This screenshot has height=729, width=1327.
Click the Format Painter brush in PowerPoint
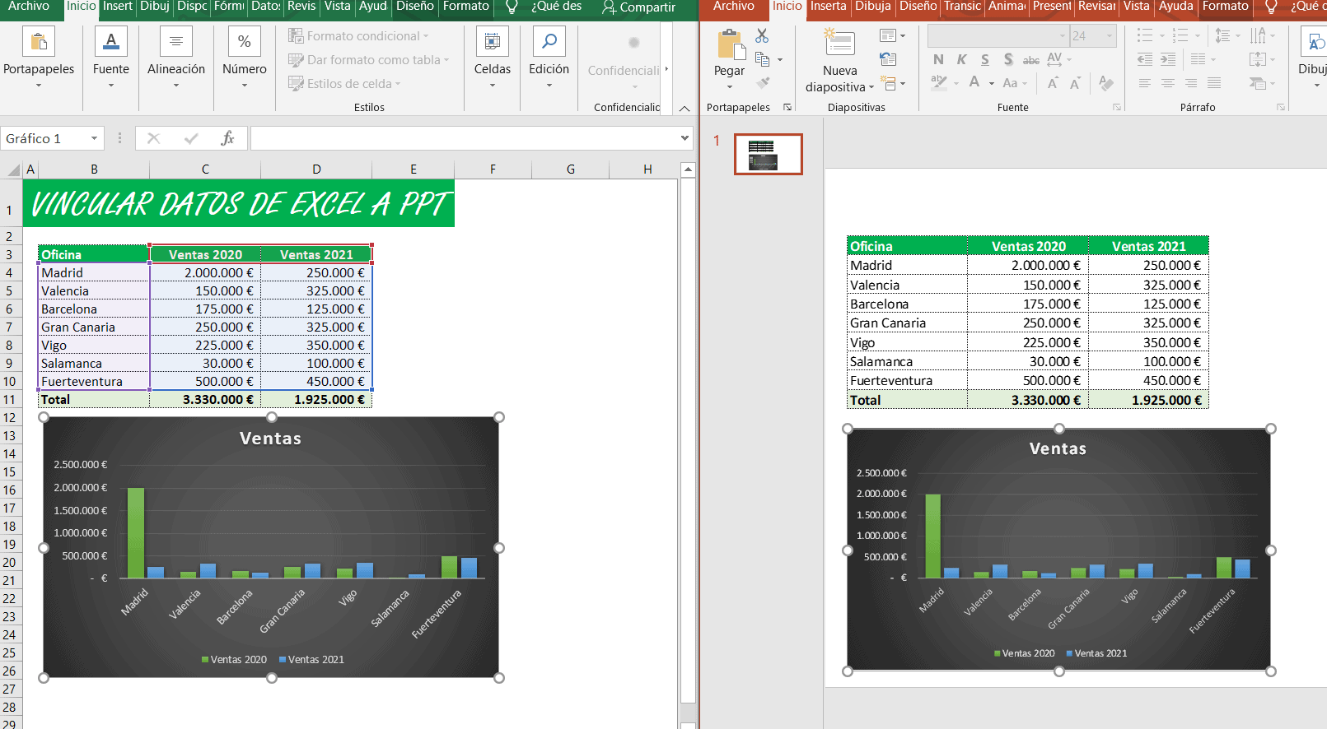(763, 83)
